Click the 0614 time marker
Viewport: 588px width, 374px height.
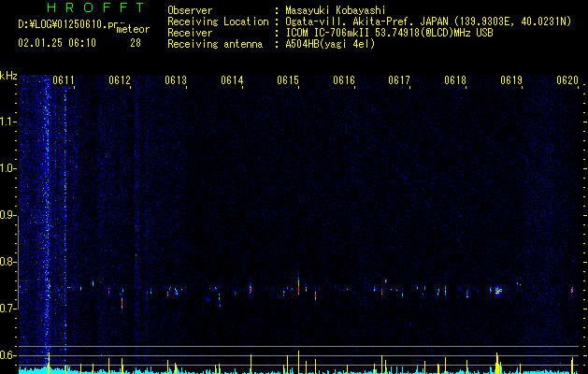click(x=232, y=80)
